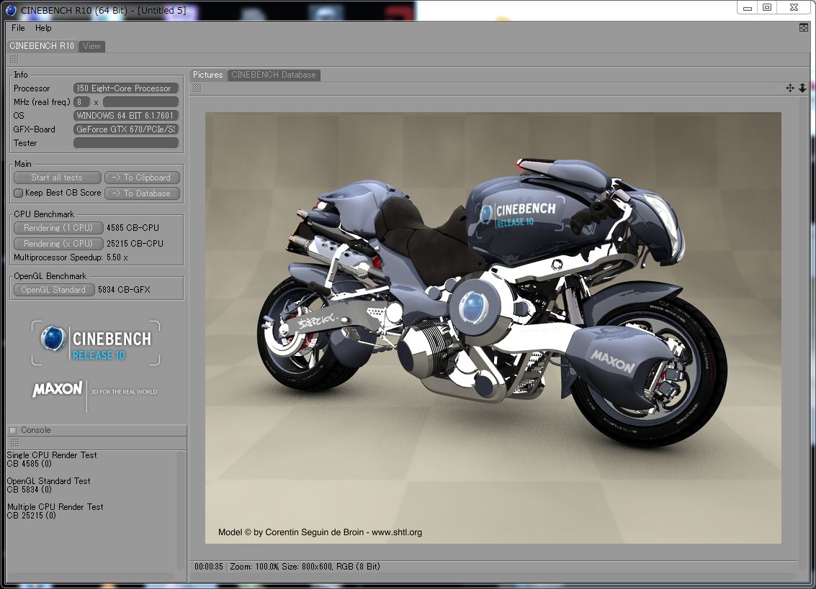Screen dimensions: 816x589
Task: Click the 4585 CB-CPU score
Action: [x=133, y=228]
